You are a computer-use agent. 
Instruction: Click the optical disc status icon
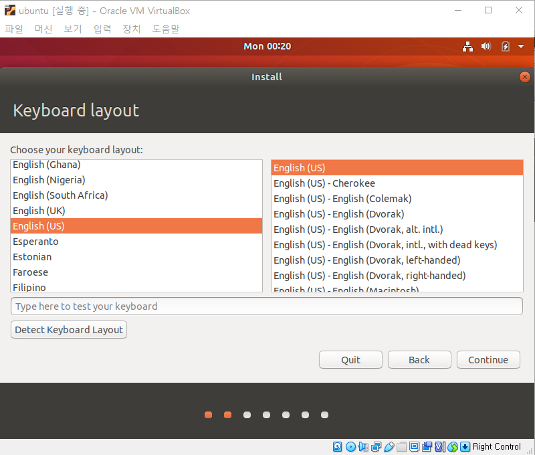coord(350,446)
